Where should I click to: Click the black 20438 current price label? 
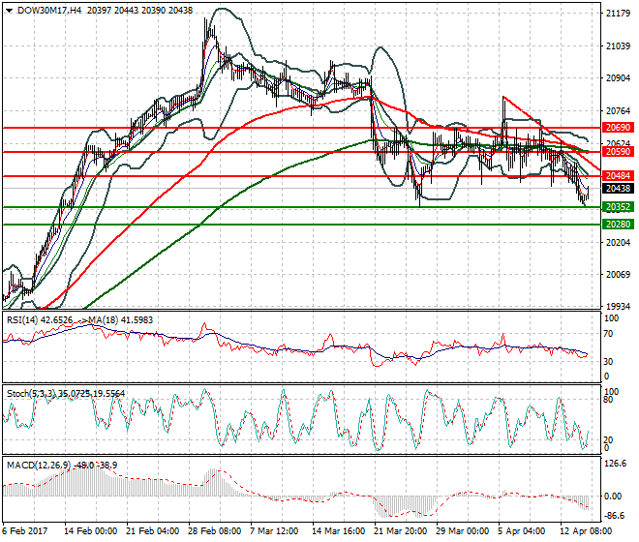coord(618,189)
